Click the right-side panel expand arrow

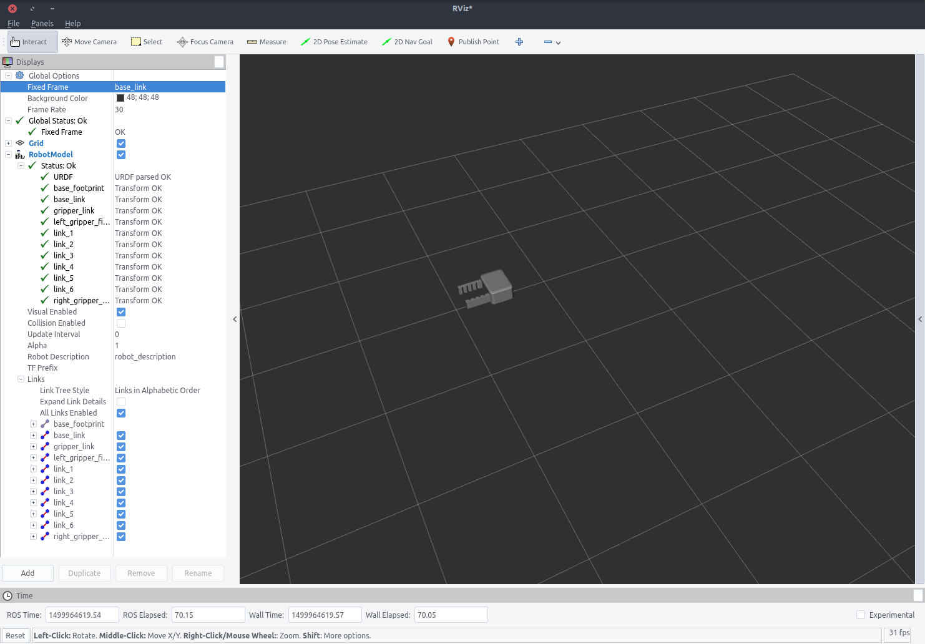[920, 319]
